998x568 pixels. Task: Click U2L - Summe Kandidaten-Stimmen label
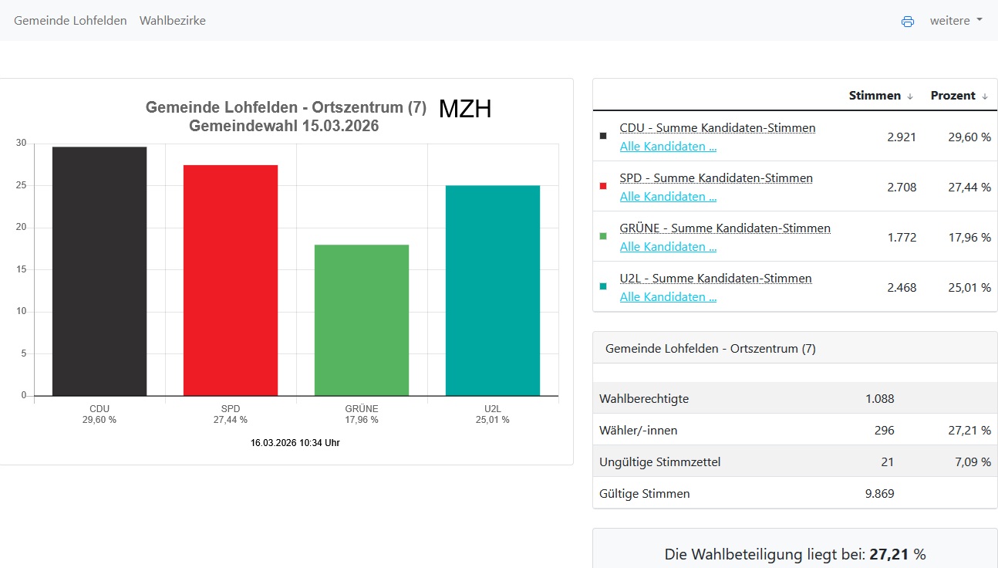(716, 279)
